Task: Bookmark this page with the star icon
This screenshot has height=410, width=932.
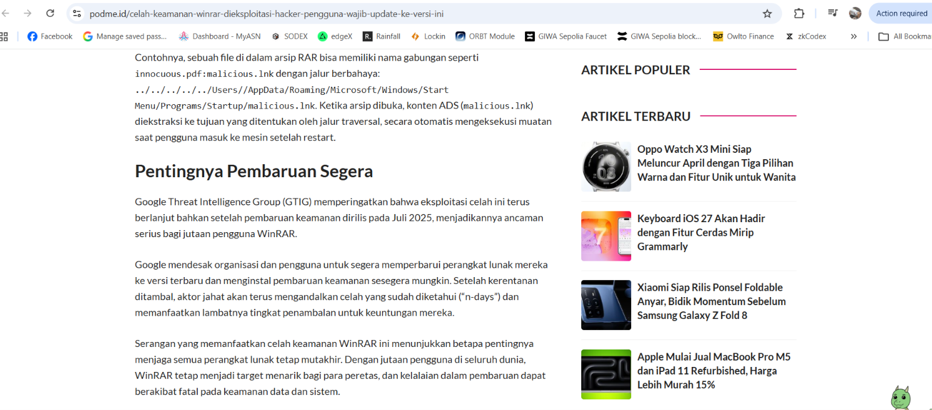Action: coord(767,13)
